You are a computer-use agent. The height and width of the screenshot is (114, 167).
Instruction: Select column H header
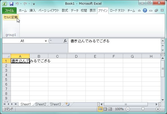pyautogui.click(x=151, y=56)
